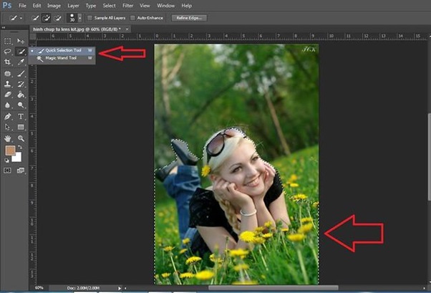The image size is (431, 293).
Task: Open the Filter menu
Action: pyautogui.click(x=128, y=6)
